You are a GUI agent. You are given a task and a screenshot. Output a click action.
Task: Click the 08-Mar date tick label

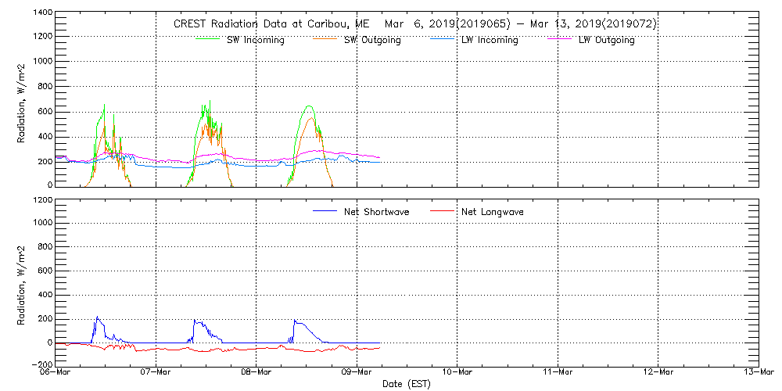pos(256,372)
